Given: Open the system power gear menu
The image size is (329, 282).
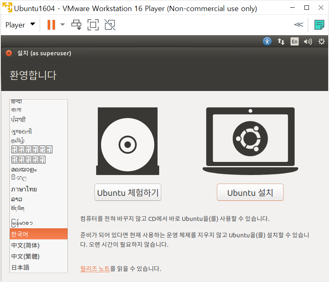Looking at the screenshot, I should tap(322, 41).
